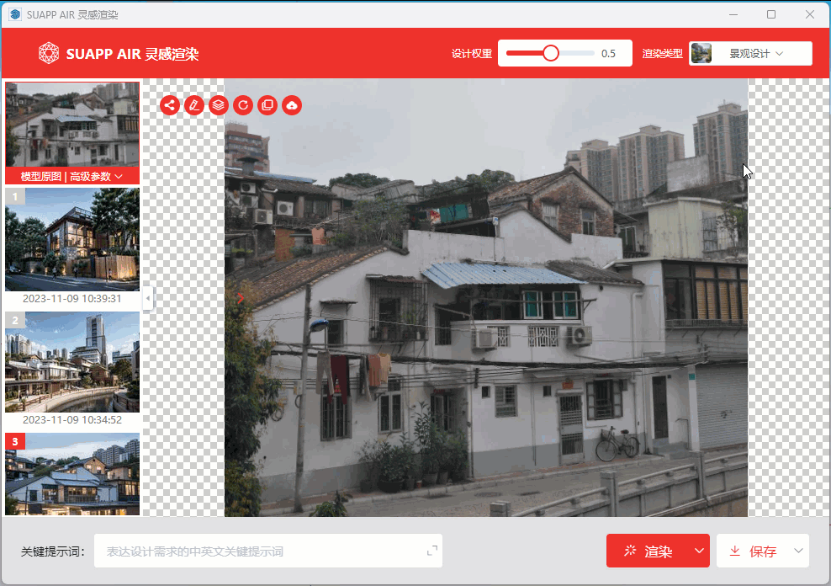Click the 关键提示词 prompt input field
831x586 pixels.
(268, 551)
